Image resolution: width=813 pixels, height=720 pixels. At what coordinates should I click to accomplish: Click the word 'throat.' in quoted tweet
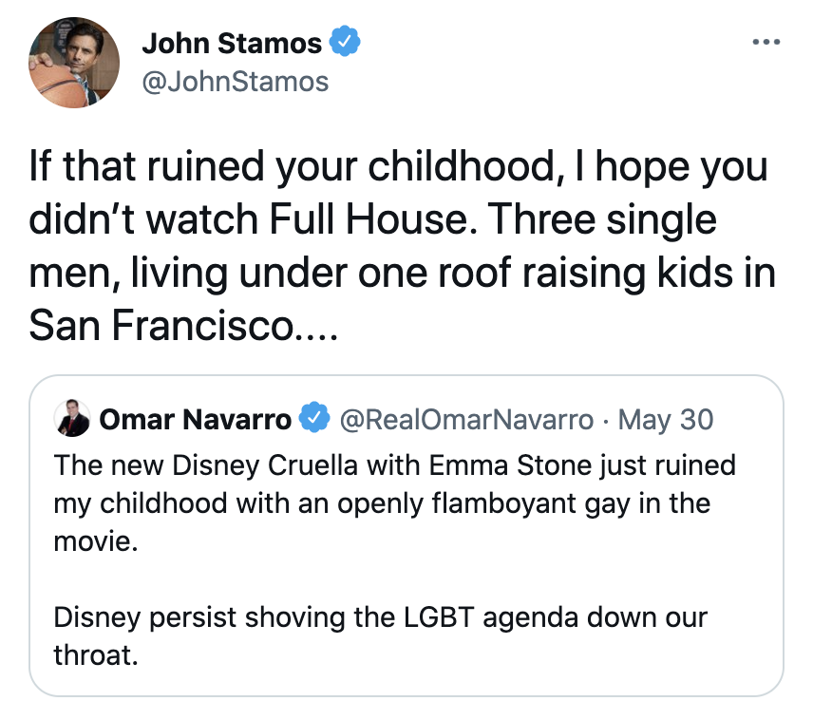(x=96, y=655)
